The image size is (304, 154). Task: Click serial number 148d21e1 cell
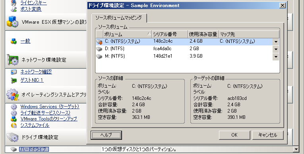tap(163, 56)
